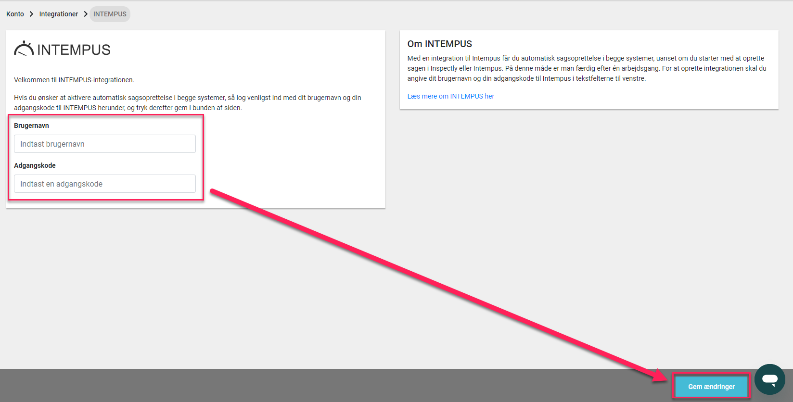Open the Læs mere om INTEMPUS her link

451,96
